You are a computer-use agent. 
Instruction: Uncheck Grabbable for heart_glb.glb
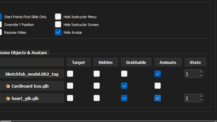124,98
